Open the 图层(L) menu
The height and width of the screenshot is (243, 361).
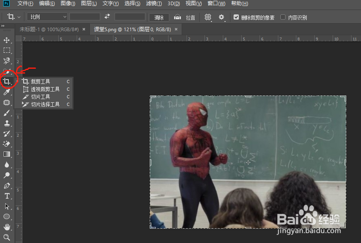point(89,4)
